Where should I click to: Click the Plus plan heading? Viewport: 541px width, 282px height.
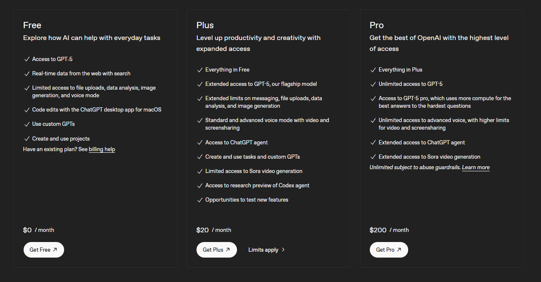coord(205,25)
